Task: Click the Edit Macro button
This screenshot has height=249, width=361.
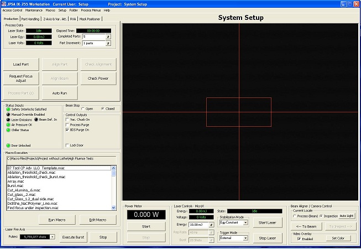Action: [98, 220]
